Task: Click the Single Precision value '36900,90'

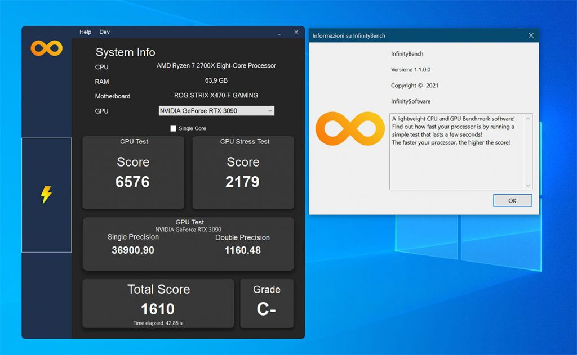Action: click(x=133, y=250)
